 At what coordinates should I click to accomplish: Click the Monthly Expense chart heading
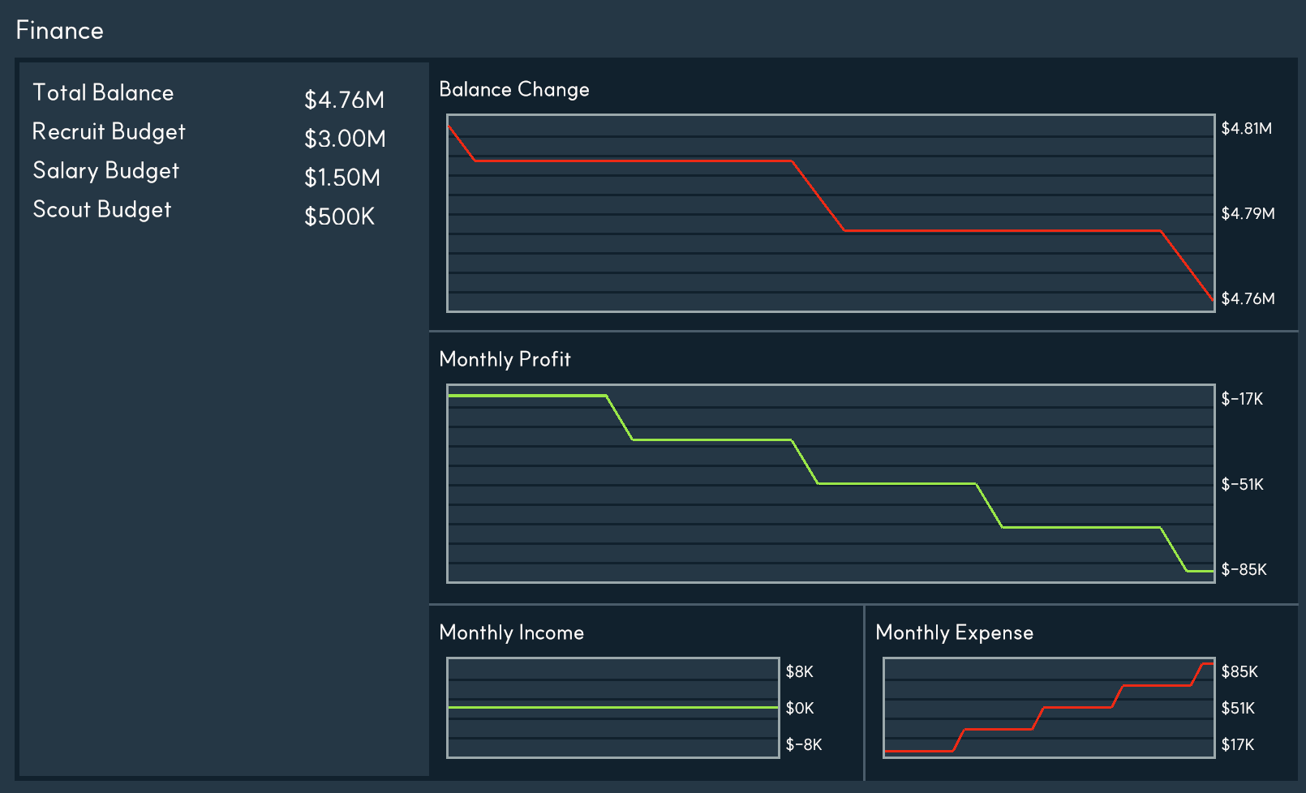[954, 632]
